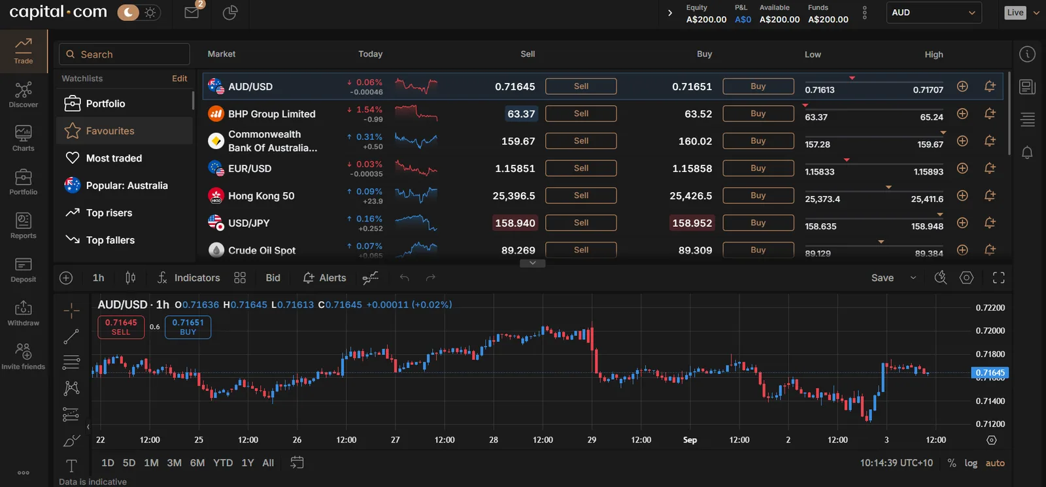
Task: Open the Discover section
Action: [24, 95]
